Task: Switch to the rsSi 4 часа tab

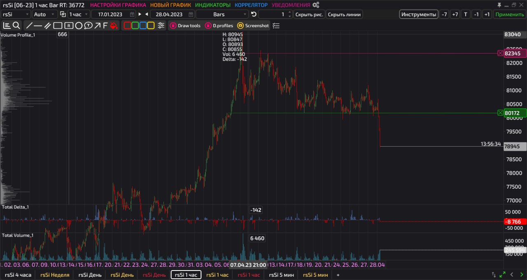Action: 18,275
